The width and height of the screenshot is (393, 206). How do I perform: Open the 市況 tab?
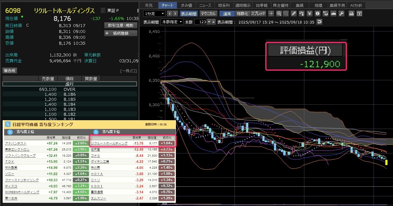149,5
